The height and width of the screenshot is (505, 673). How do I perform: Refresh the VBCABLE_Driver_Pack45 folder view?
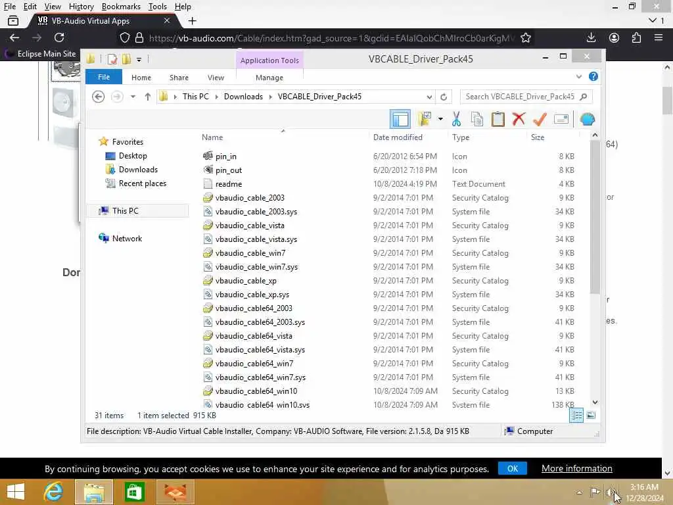[x=444, y=97]
